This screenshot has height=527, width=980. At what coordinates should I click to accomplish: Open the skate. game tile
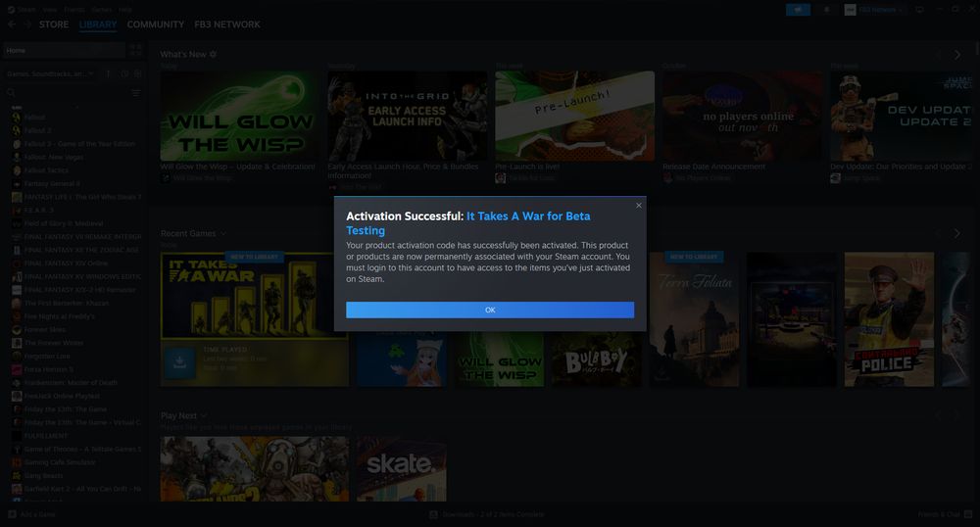(401, 469)
